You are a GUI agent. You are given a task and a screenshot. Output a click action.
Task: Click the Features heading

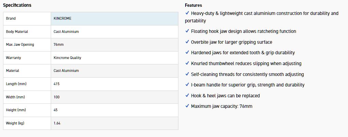coord(193,5)
